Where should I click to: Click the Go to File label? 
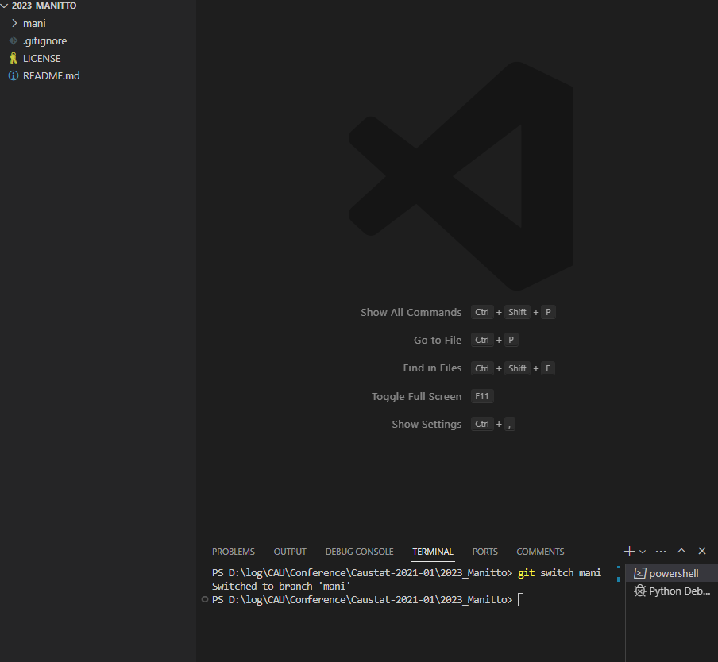[438, 340]
